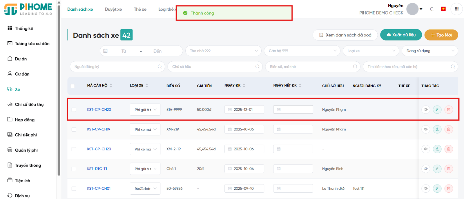464x199 pixels.
Task: View details of XM-2-19 vehicle
Action: pos(425,149)
